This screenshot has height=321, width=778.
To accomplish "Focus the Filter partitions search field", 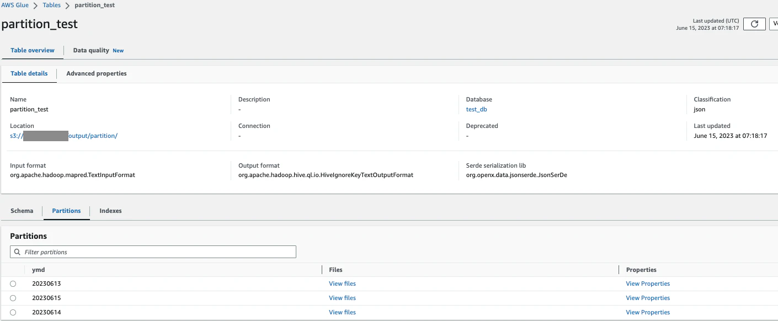I will 153,252.
